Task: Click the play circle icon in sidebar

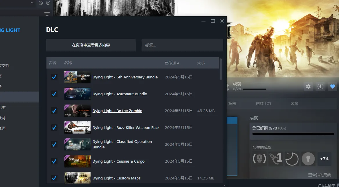Action: coord(48,3)
